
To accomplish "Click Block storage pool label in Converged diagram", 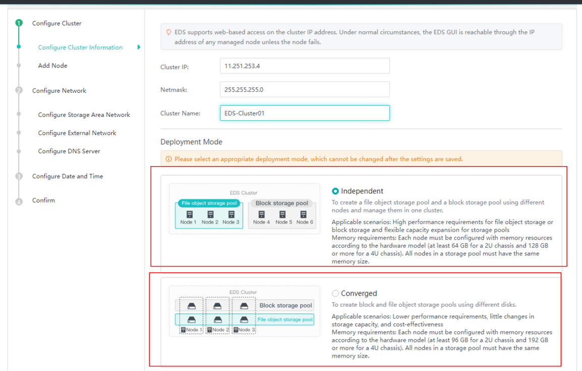I will coord(285,305).
